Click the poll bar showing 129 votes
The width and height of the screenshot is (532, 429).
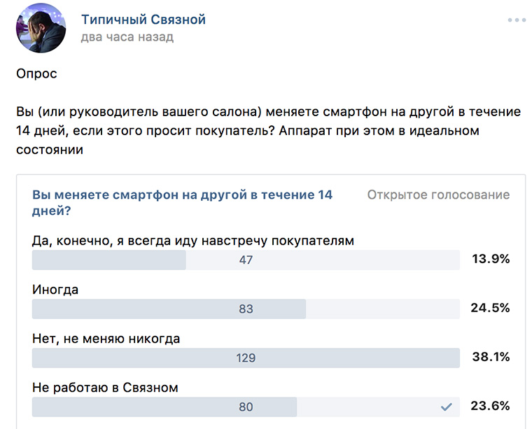click(x=246, y=358)
